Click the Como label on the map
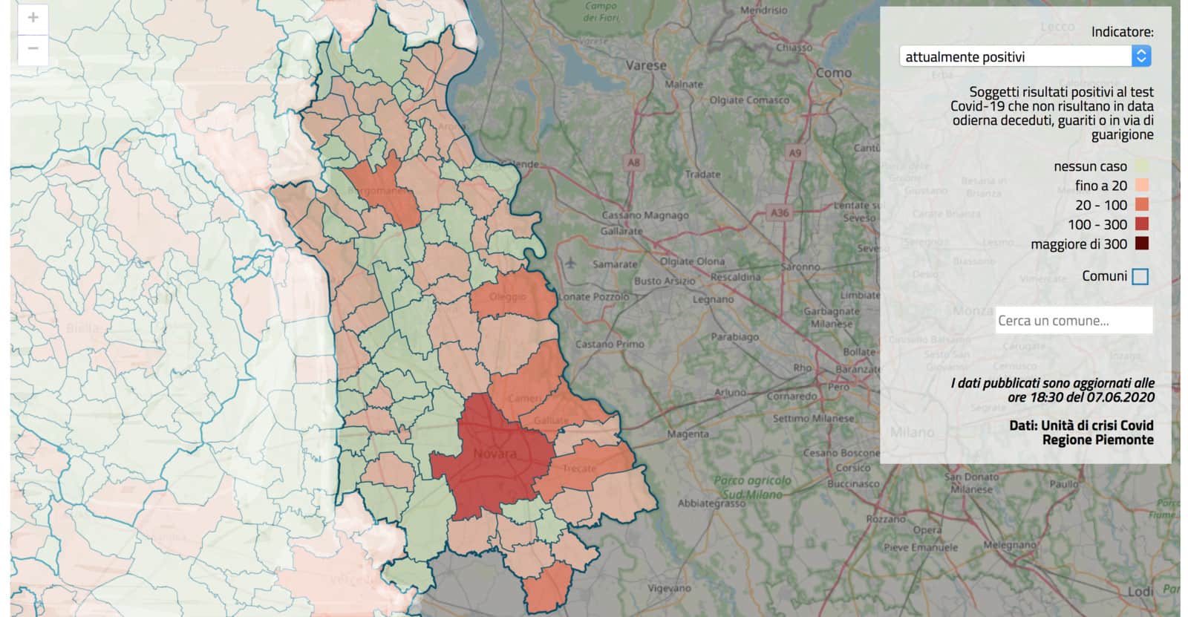The image size is (1188, 617). pos(834,73)
